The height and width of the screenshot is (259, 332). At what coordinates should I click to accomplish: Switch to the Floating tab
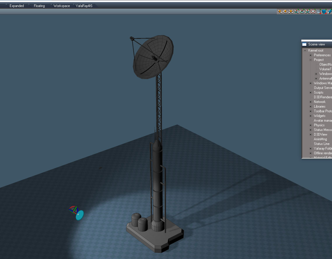(x=39, y=6)
